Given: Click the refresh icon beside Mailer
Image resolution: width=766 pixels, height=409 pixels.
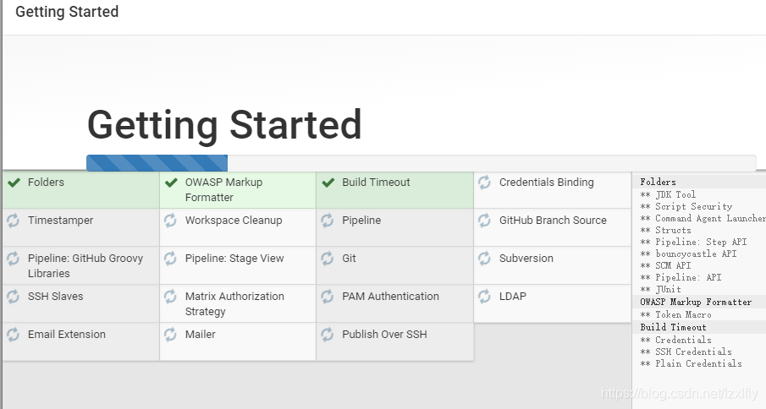Looking at the screenshot, I should [x=170, y=335].
